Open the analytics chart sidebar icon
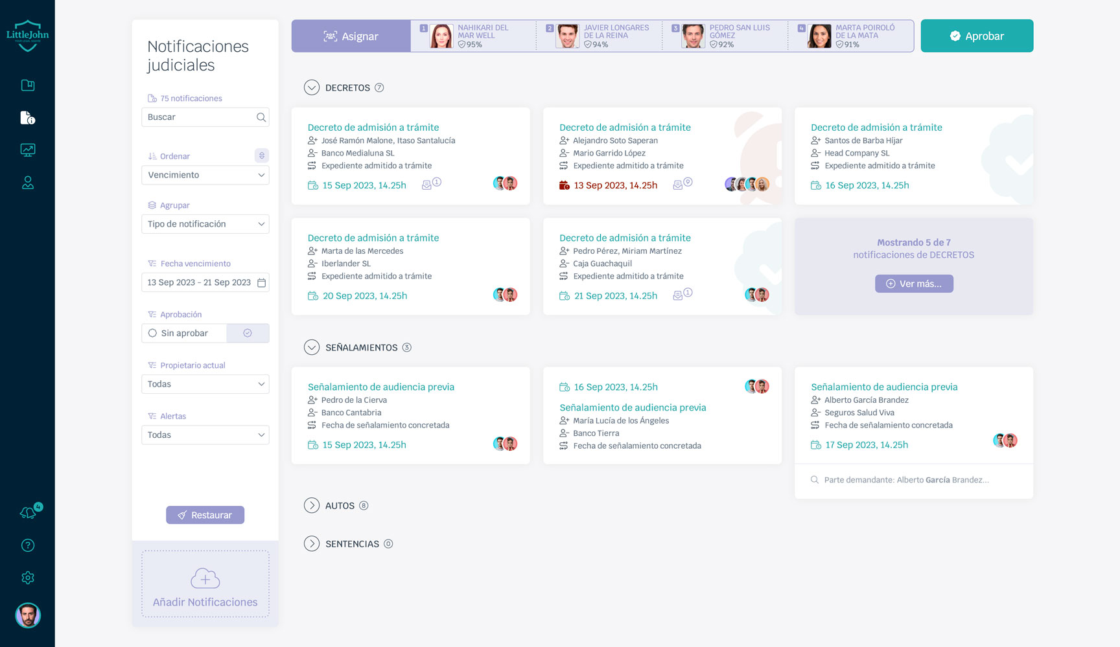Screen dimensions: 1120x647 point(28,150)
